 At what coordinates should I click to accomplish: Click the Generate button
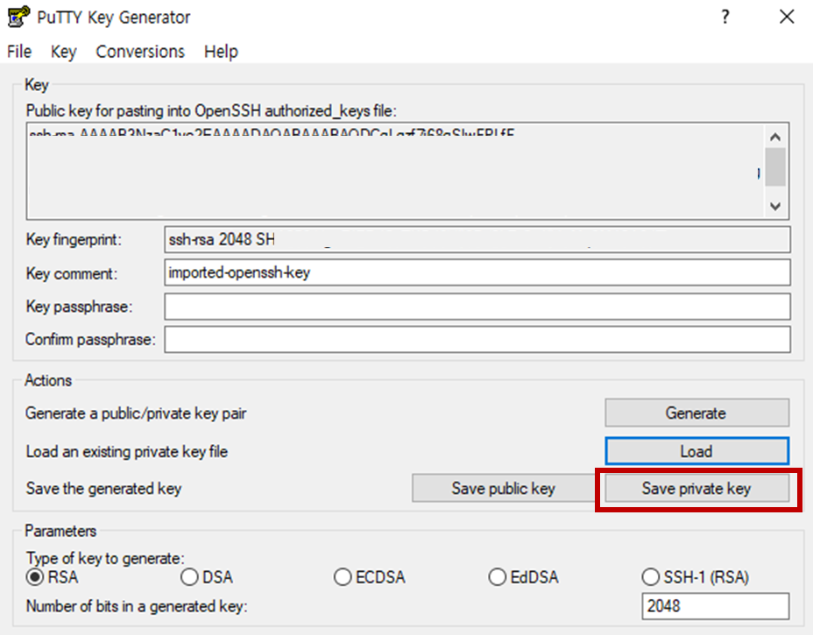(x=696, y=413)
